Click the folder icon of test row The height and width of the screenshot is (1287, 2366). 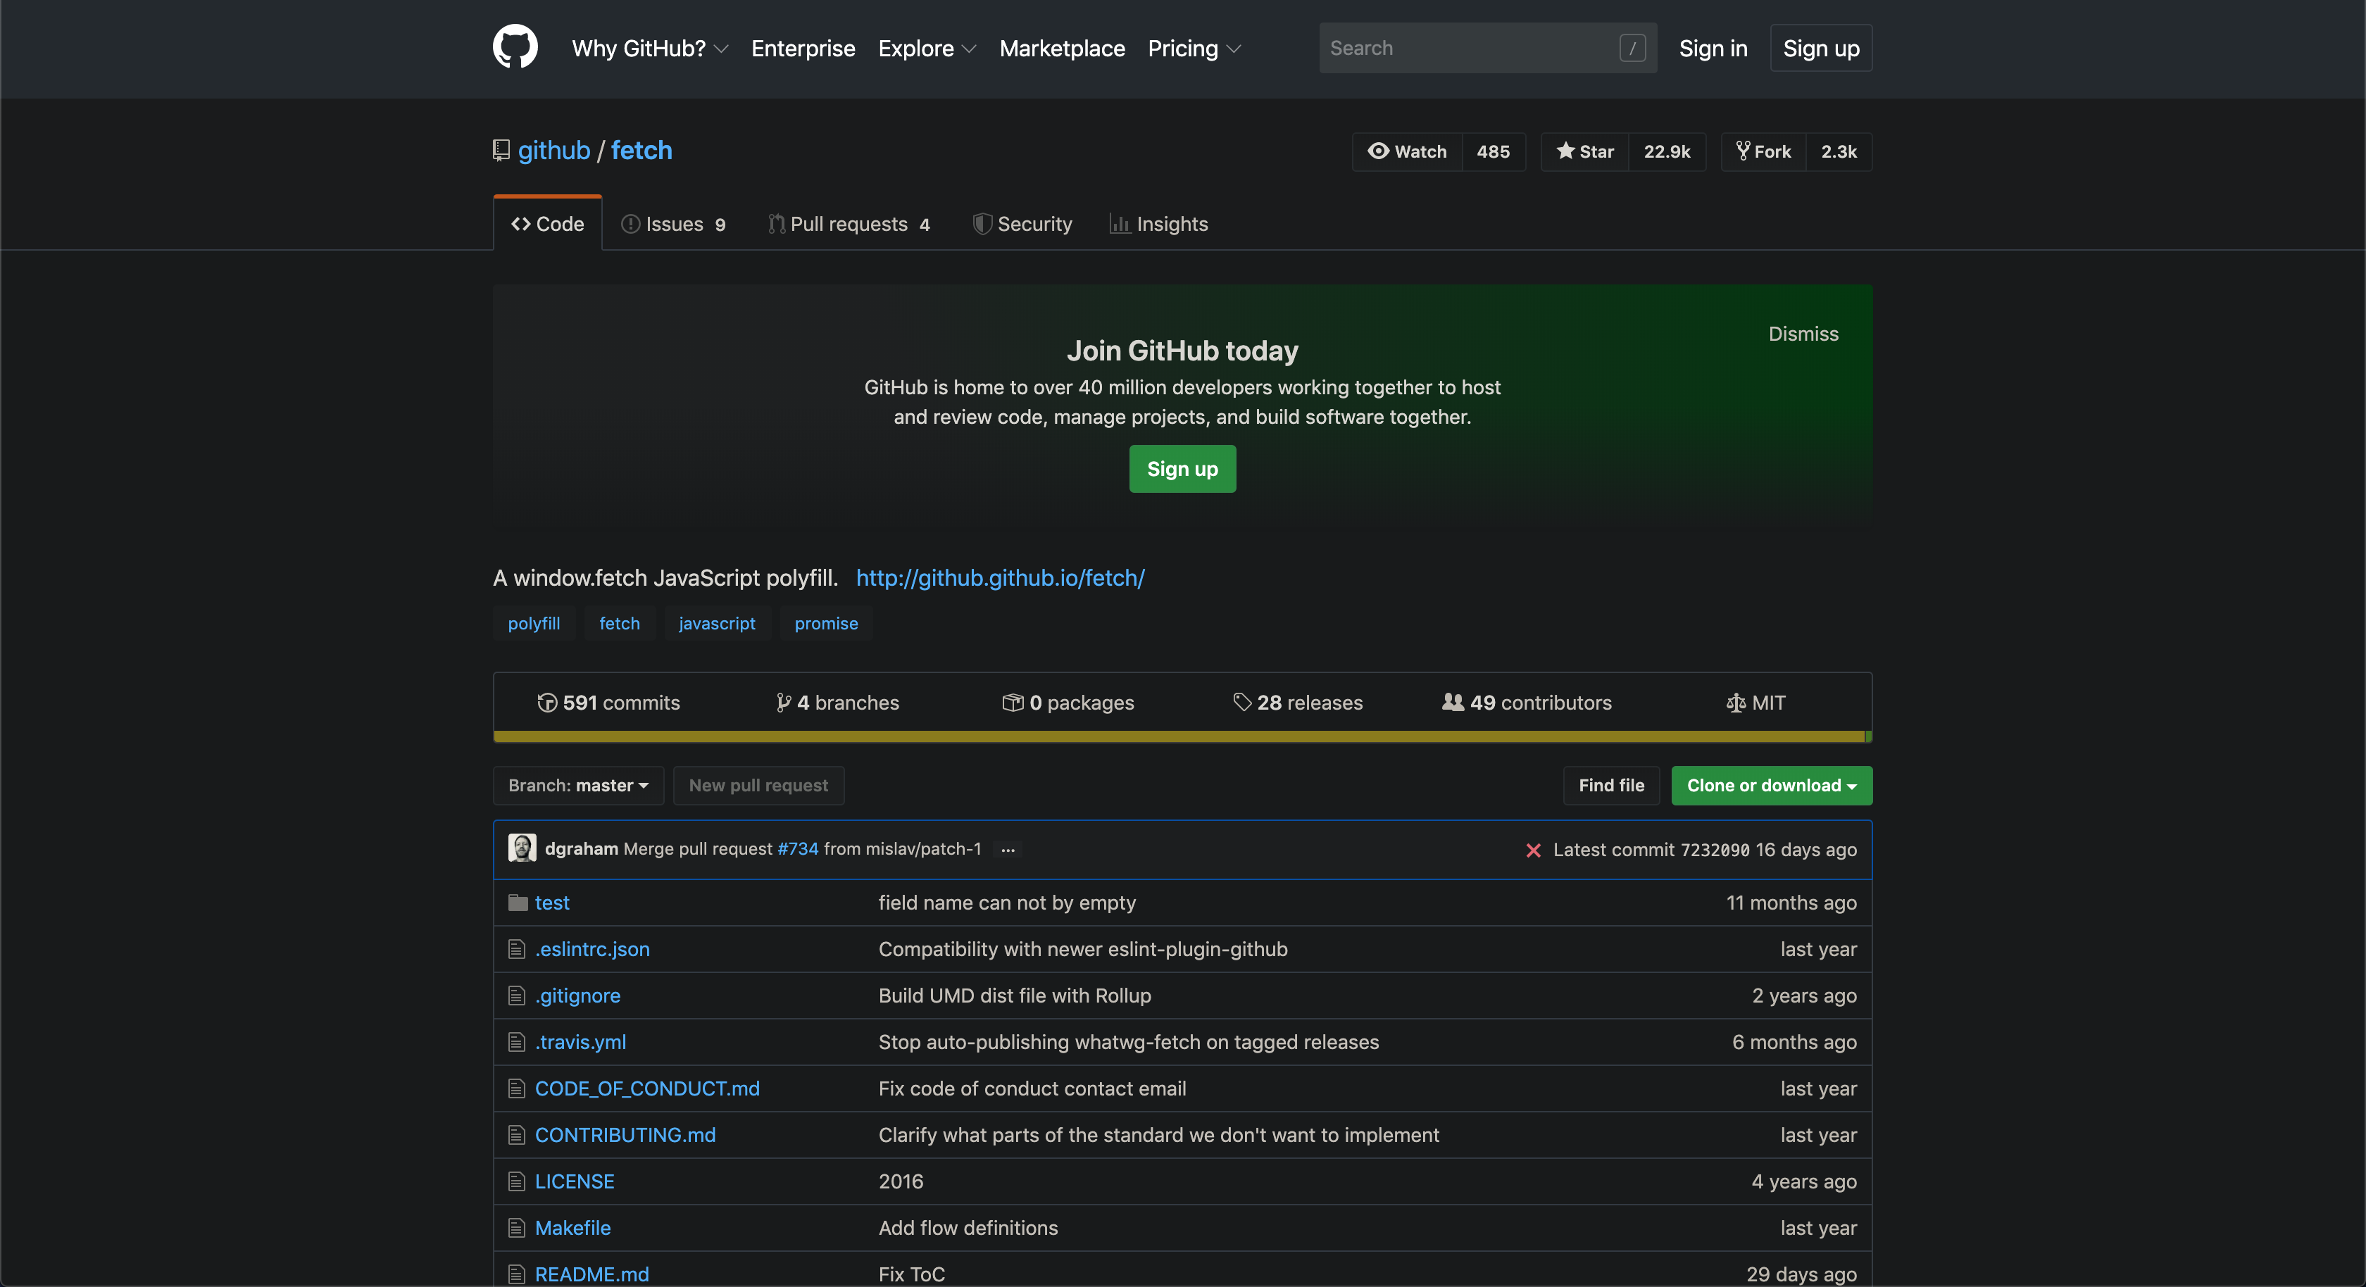(517, 903)
